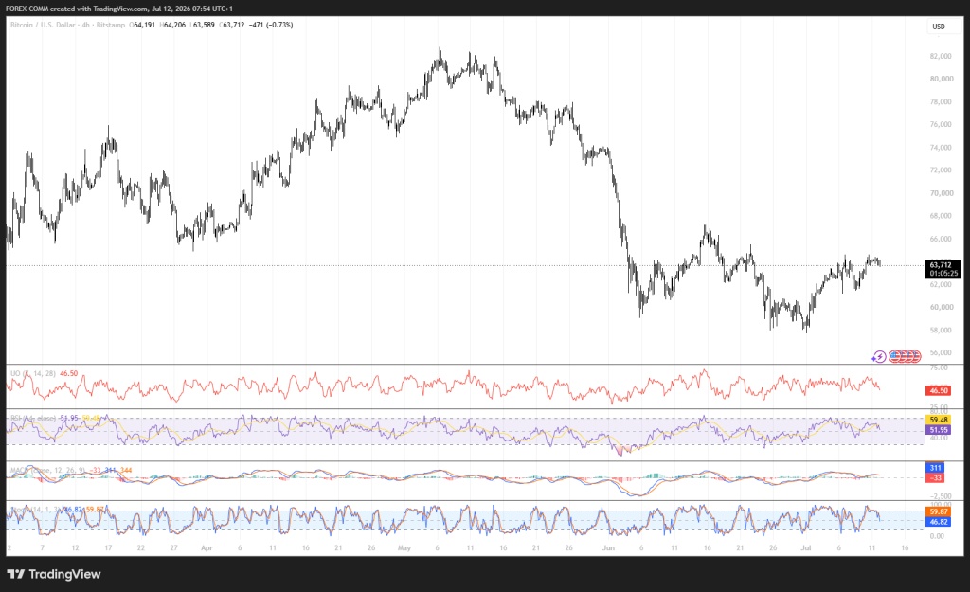Click the red MACD value tag -33
970x592 pixels.
[x=935, y=477]
